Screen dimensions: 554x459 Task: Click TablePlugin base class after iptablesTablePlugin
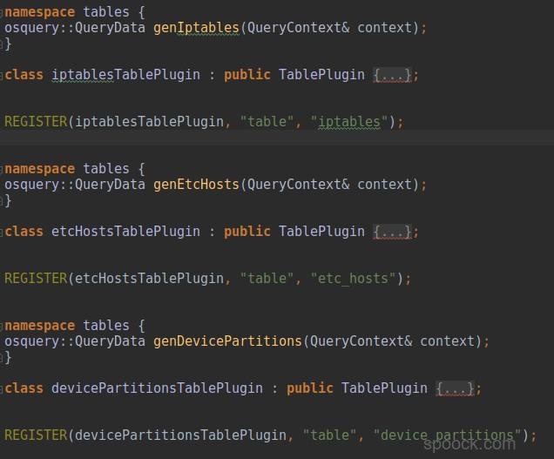pos(321,75)
